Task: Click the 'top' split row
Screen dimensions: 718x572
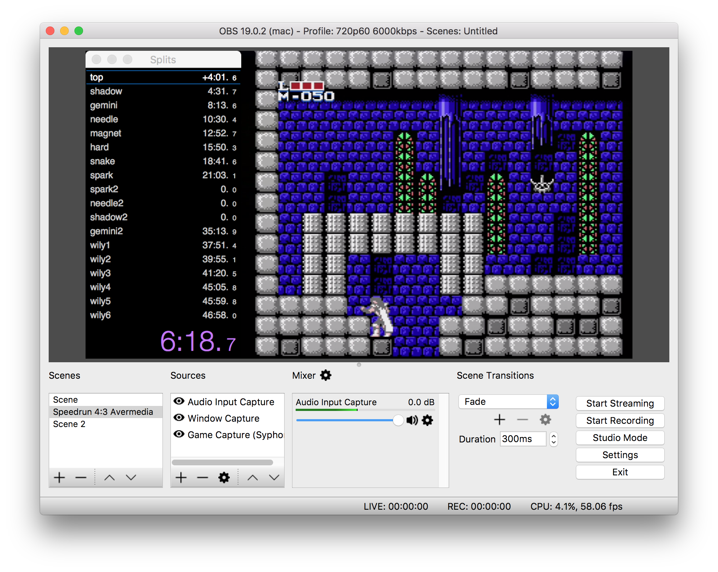Action: tap(163, 77)
